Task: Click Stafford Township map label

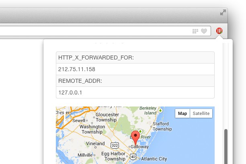Action: click(x=162, y=126)
